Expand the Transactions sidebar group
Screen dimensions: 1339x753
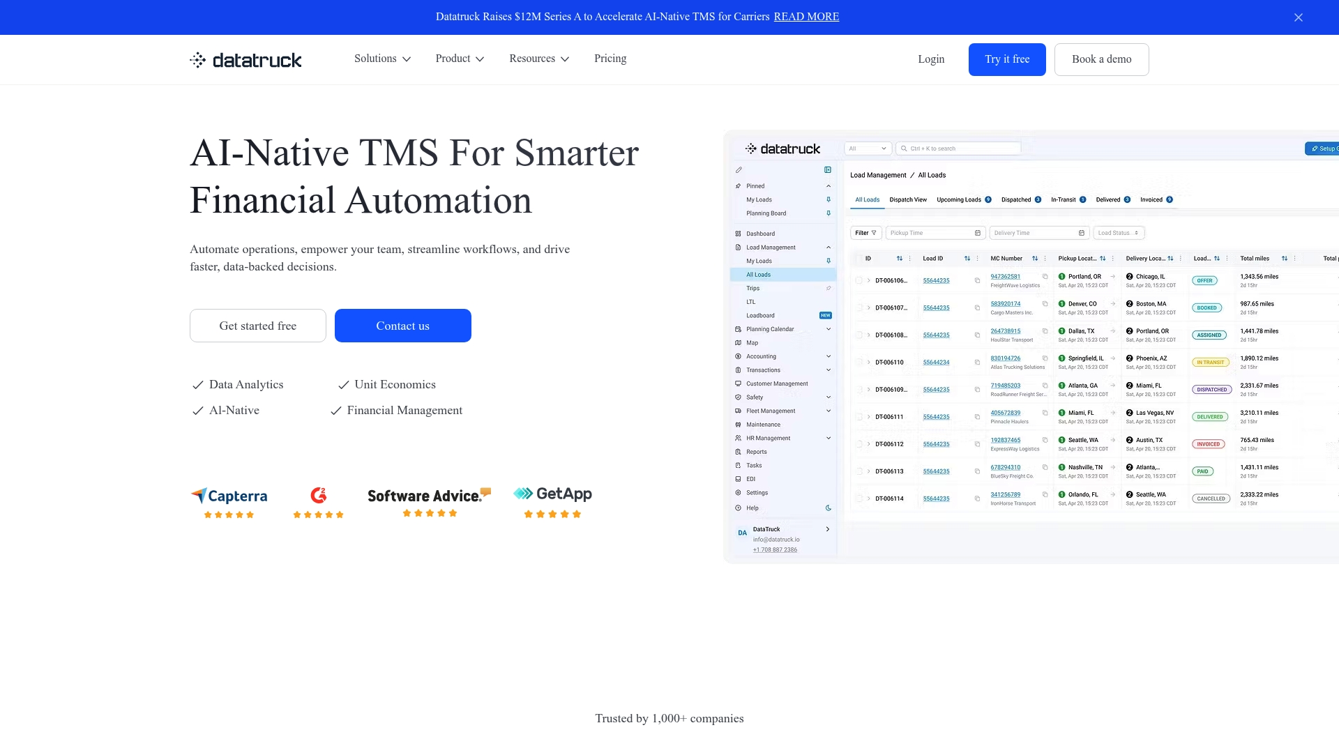(x=829, y=370)
